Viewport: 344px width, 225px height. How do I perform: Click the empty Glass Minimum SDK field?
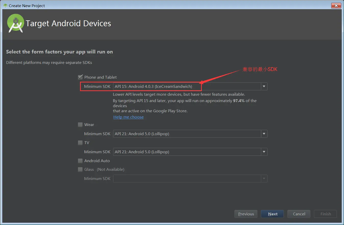tap(190, 178)
